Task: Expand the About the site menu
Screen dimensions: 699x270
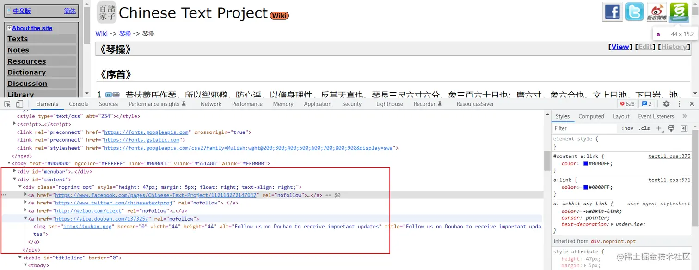Action: (x=9, y=28)
